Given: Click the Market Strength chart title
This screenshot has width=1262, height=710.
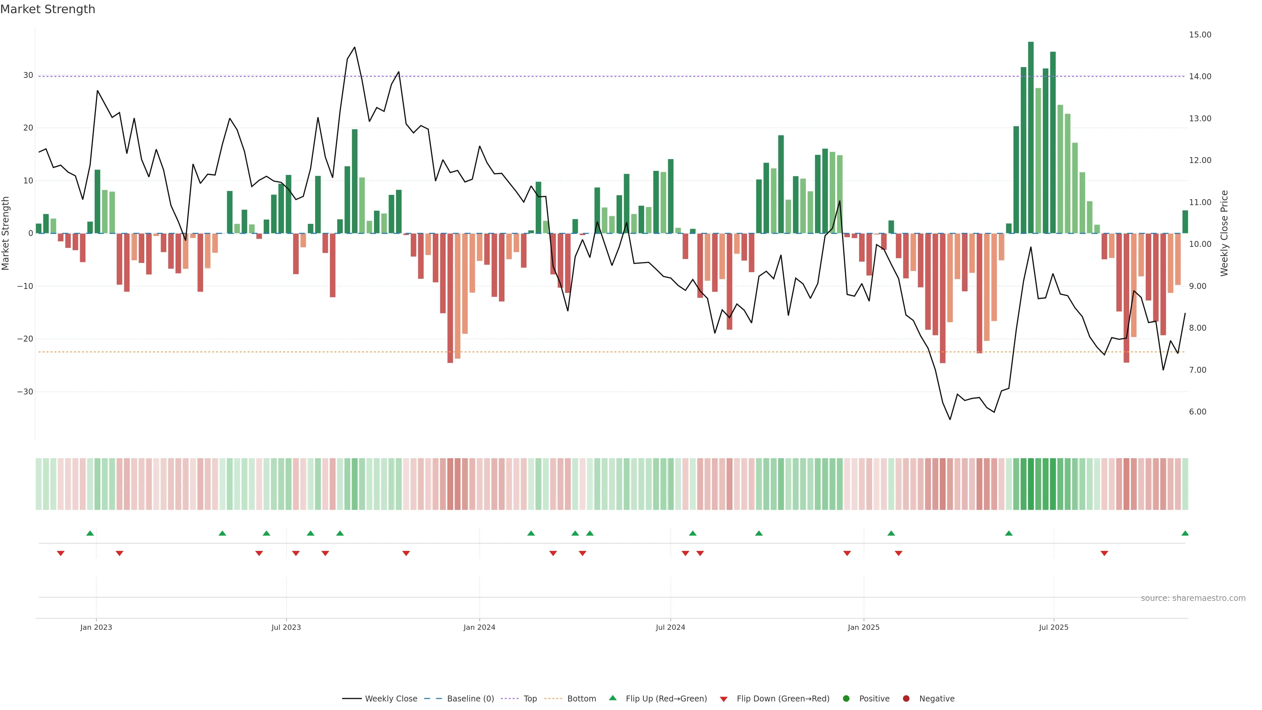Looking at the screenshot, I should tap(48, 9).
